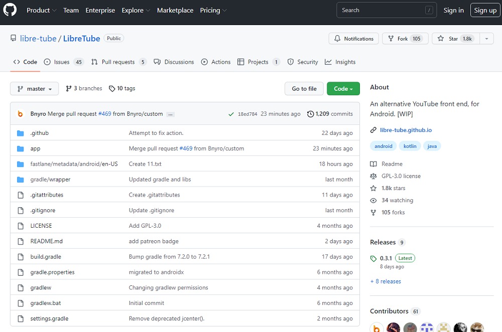The height and width of the screenshot is (332, 502).
Task: Open the Issues tab
Action: pyautogui.click(x=64, y=62)
